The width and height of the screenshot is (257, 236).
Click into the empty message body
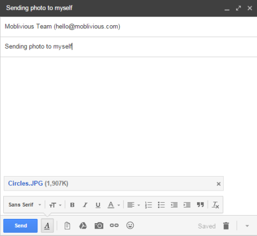point(128,116)
